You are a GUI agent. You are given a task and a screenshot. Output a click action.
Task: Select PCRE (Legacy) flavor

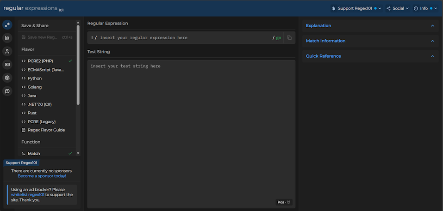[x=47, y=122]
